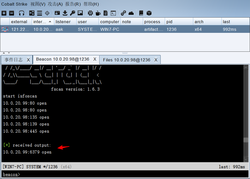250x179 pixels.
Task: Sort by arch column header
Action: point(207,22)
